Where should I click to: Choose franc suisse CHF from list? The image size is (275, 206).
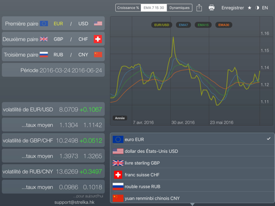point(192,175)
